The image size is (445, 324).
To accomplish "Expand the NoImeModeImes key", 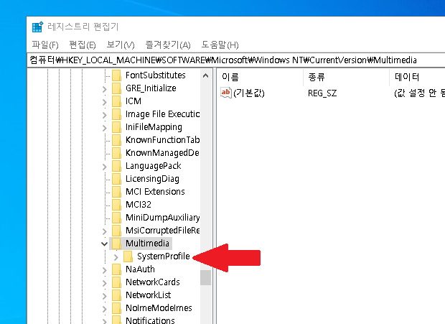I will click(105, 309).
